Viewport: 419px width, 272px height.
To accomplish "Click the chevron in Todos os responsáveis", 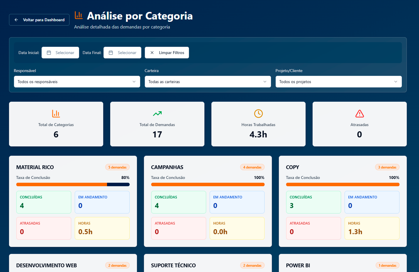I will click(x=134, y=82).
